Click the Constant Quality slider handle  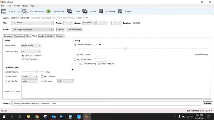point(125,49)
